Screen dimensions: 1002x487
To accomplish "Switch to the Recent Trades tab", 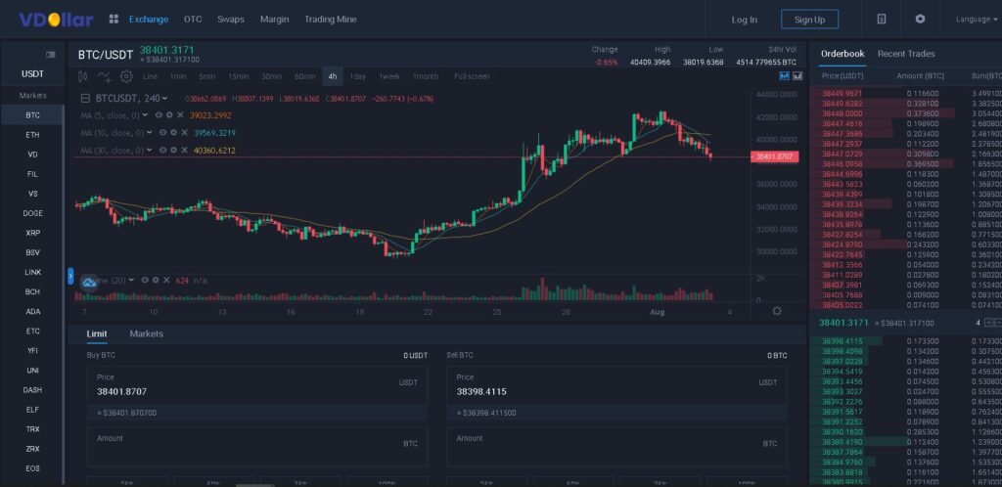I will pos(905,54).
